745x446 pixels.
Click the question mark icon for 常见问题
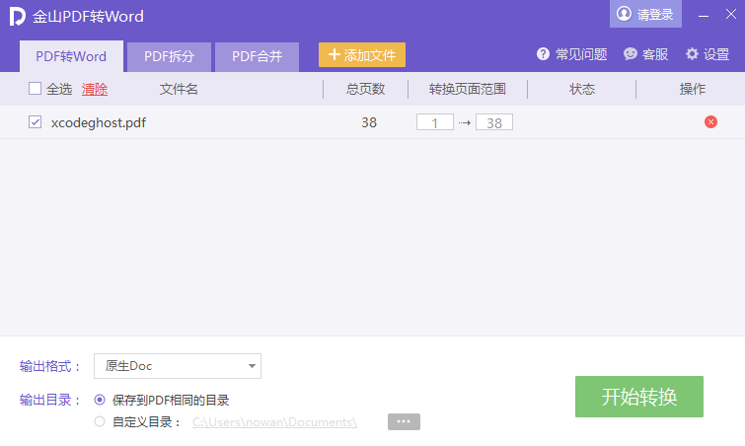pyautogui.click(x=543, y=54)
